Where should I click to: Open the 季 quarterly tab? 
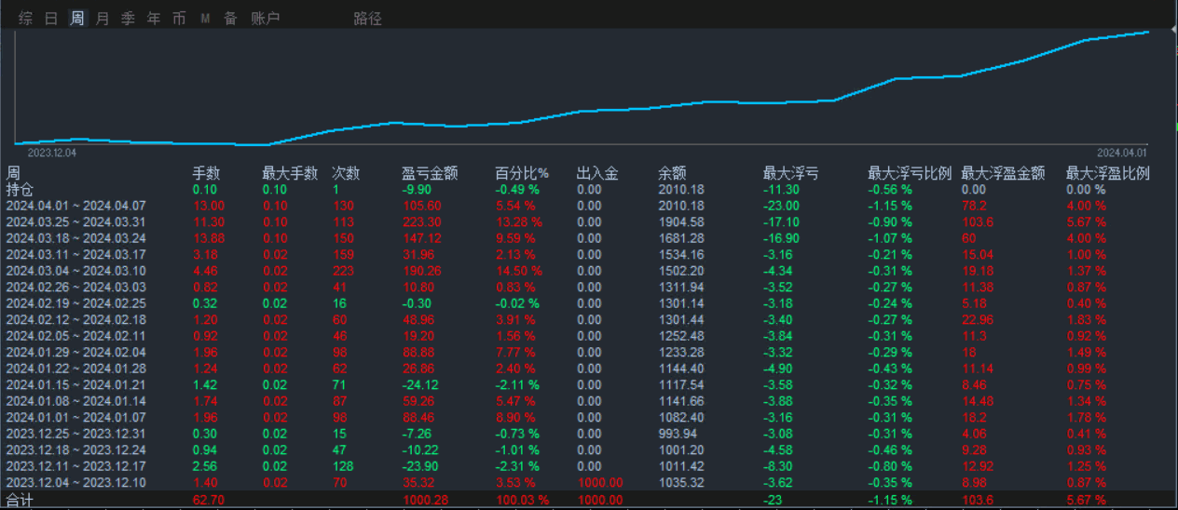click(x=128, y=19)
